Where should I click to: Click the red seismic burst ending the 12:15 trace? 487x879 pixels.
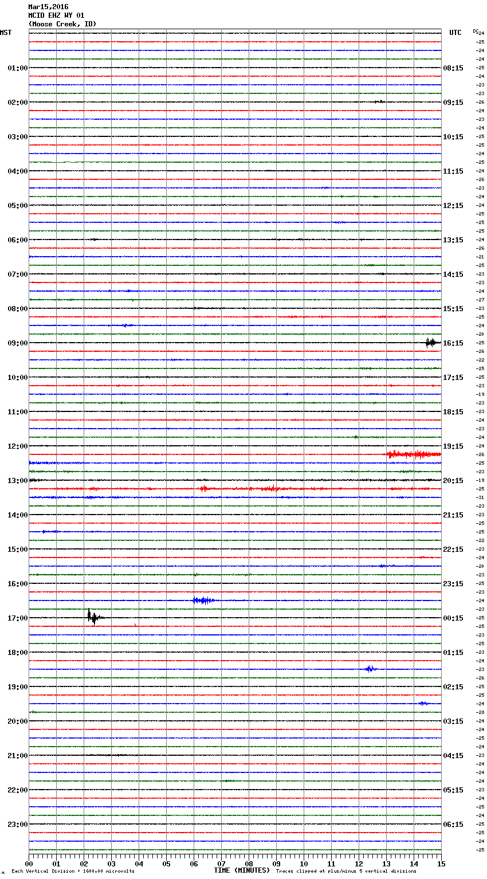pos(414,454)
